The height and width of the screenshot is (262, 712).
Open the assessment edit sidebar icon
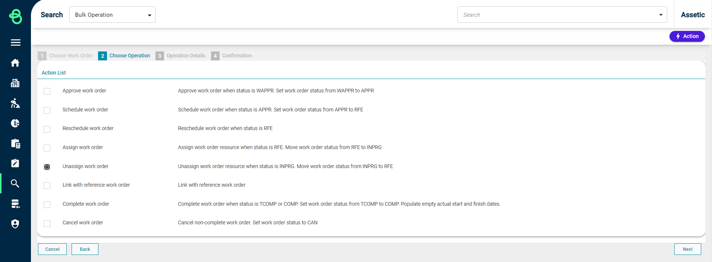(15, 163)
